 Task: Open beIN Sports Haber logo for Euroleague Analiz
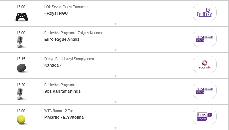pos(204,38)
